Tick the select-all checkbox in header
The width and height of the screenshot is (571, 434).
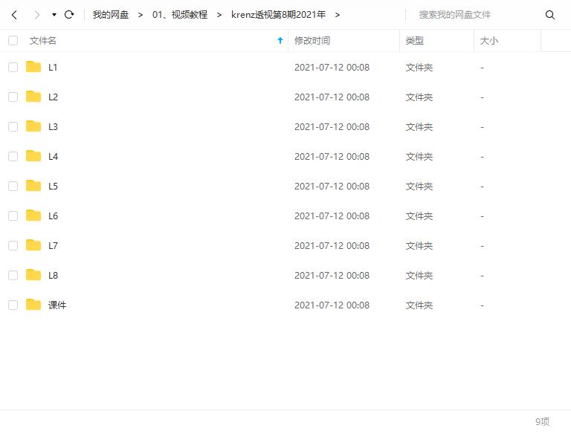pyautogui.click(x=13, y=40)
